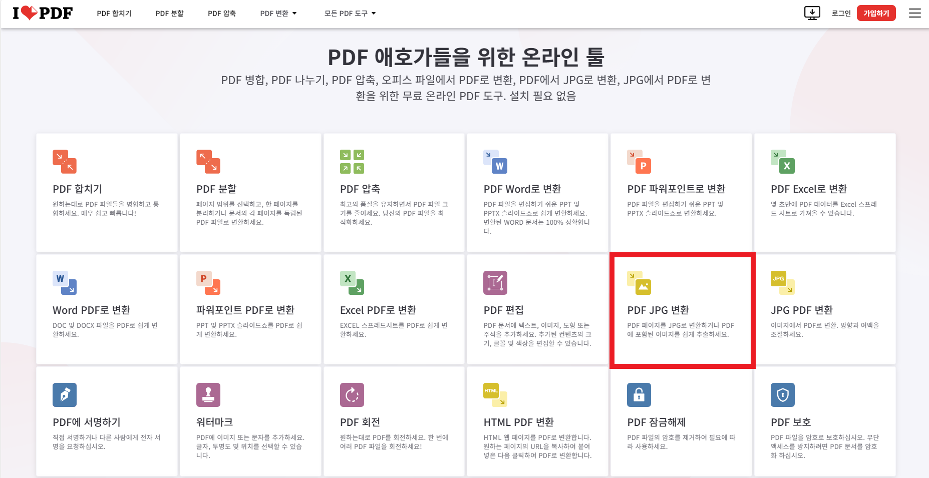Open the PDF 분할 menu item
The height and width of the screenshot is (478, 929).
[x=169, y=14]
